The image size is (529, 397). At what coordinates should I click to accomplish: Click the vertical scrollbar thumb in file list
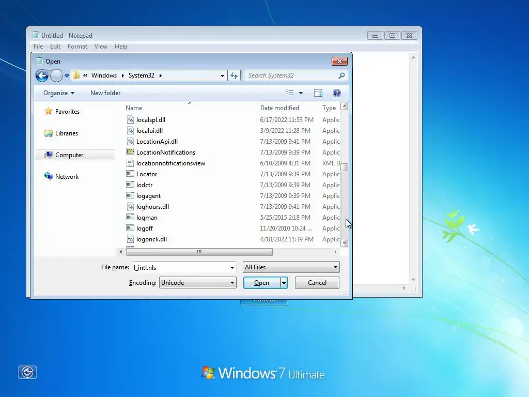pyautogui.click(x=345, y=167)
